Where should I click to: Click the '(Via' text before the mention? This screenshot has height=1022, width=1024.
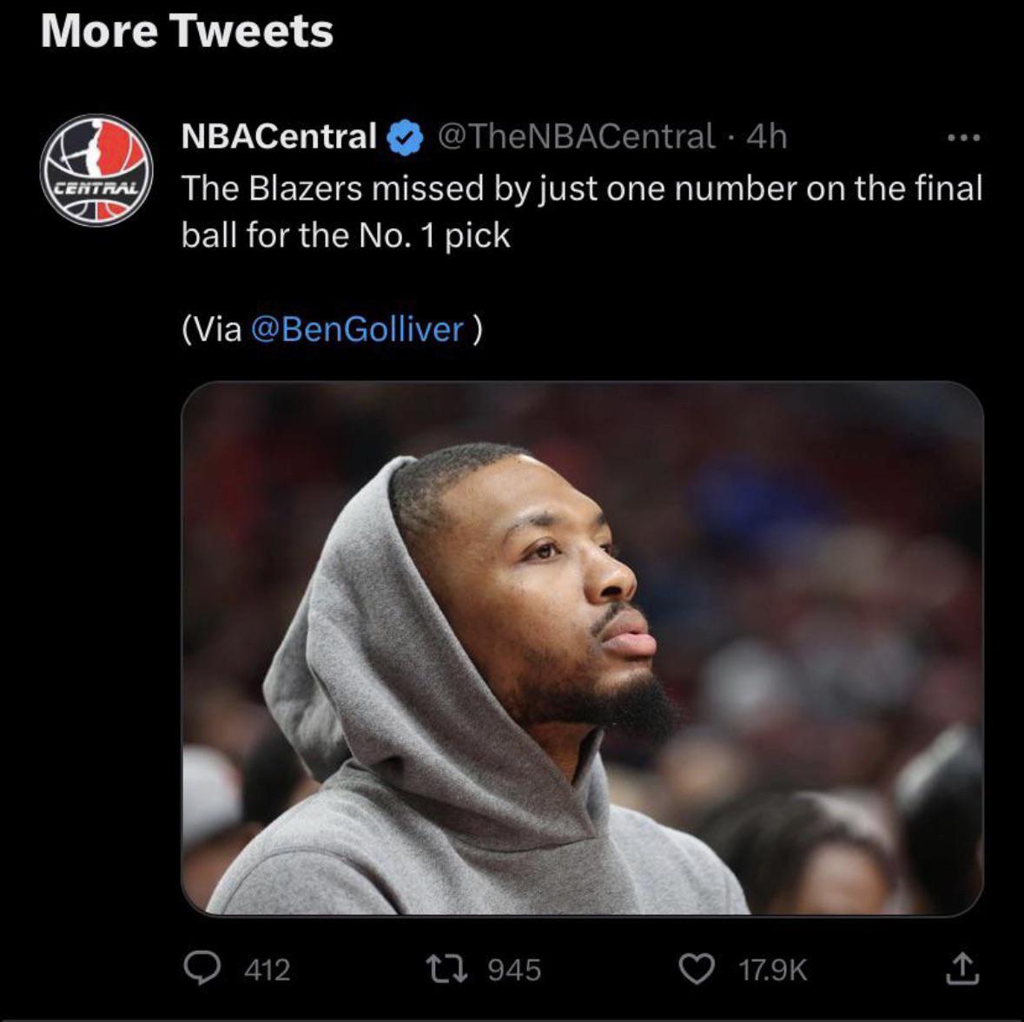212,329
